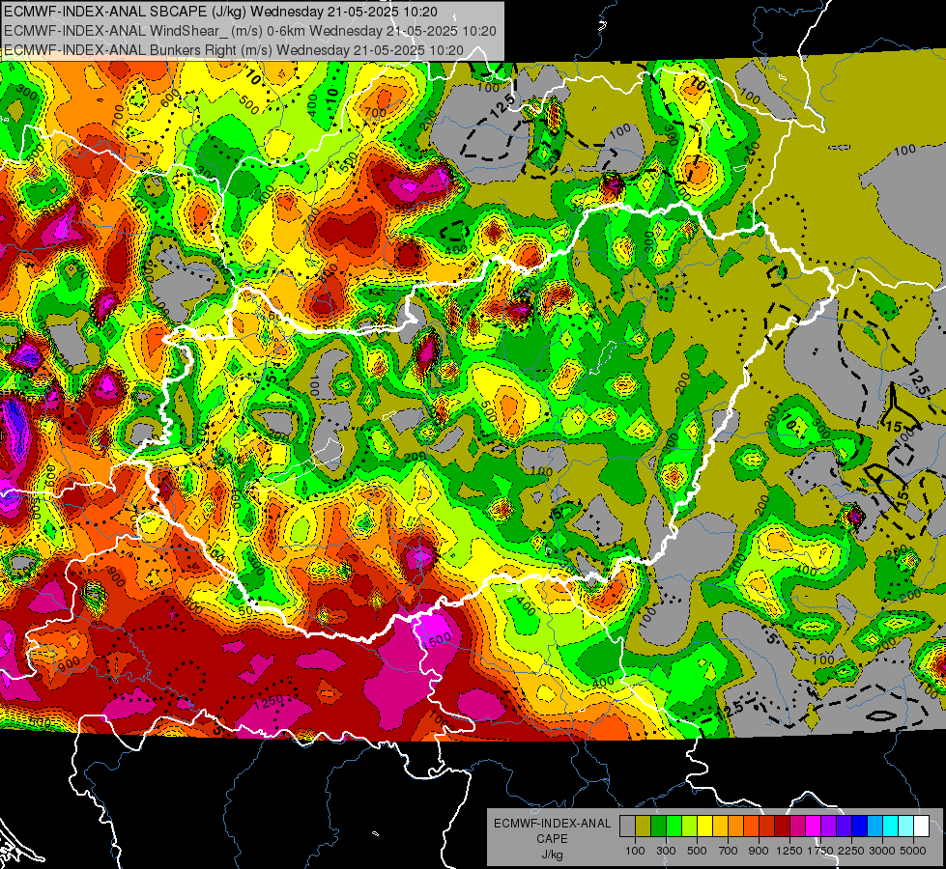Select the dark red legend swatch

click(782, 827)
